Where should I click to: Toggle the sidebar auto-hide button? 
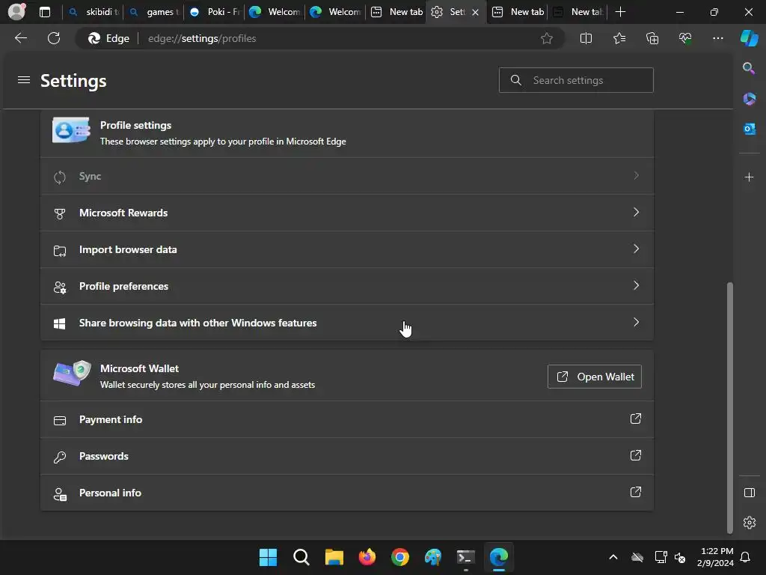point(749,493)
